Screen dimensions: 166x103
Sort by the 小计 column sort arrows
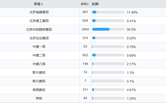tap(88, 4)
